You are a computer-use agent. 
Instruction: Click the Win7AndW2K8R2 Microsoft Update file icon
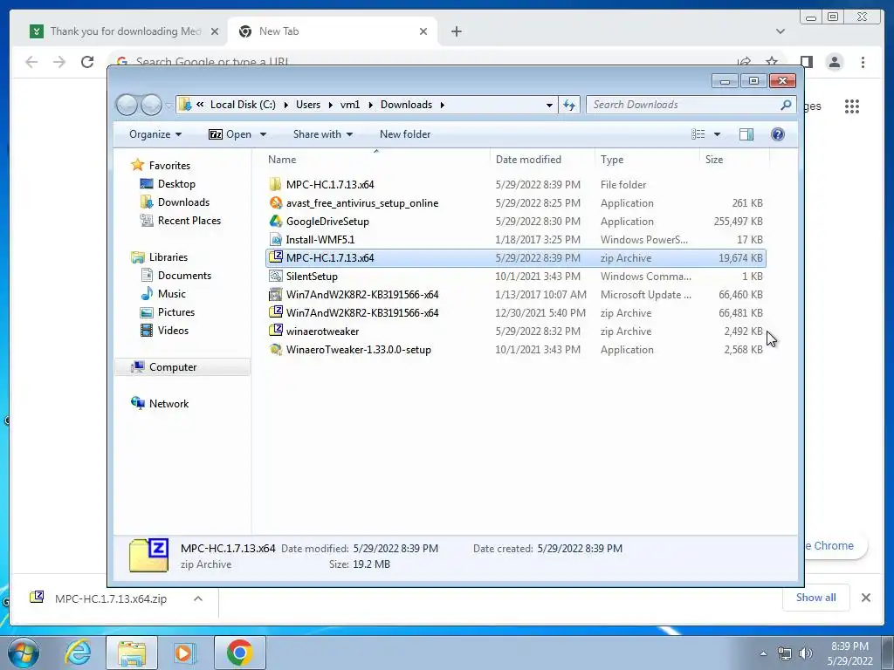[x=275, y=295]
